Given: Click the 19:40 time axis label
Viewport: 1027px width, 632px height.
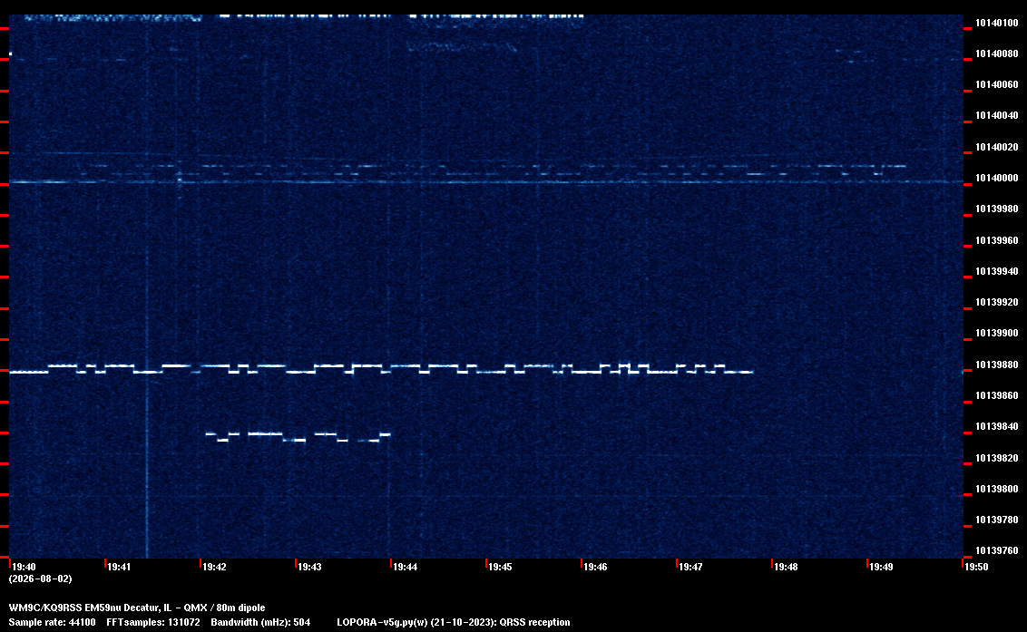Looking at the screenshot, I should click(24, 567).
